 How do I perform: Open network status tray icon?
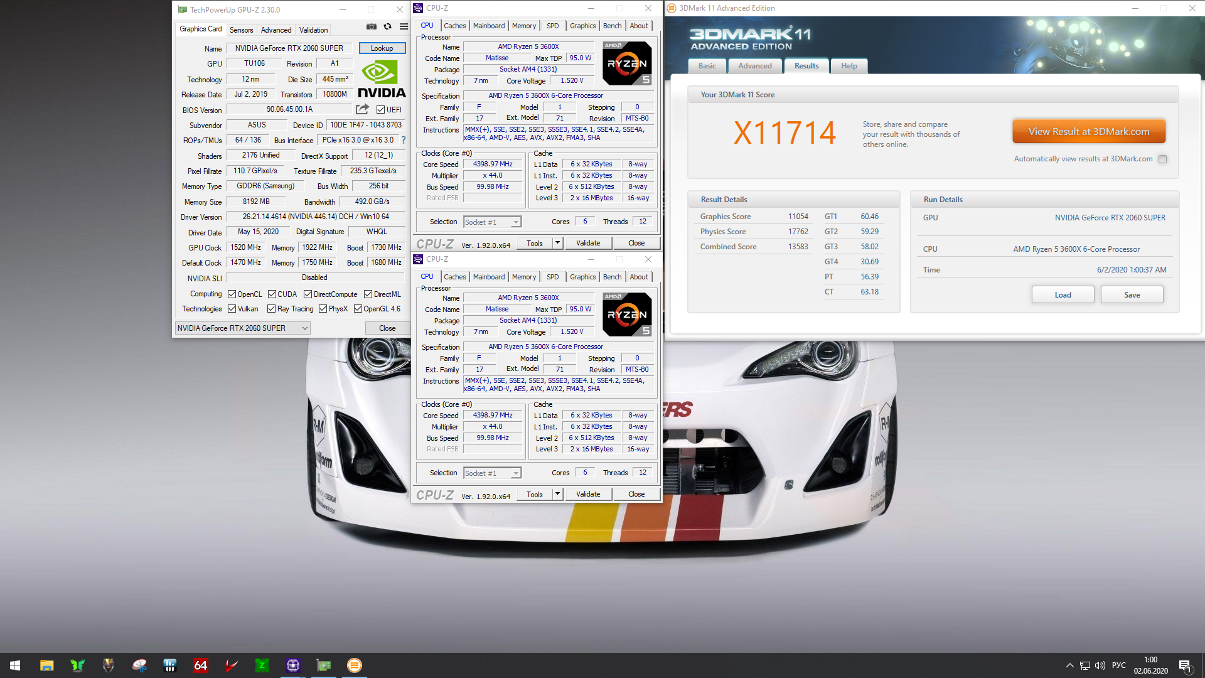pyautogui.click(x=1084, y=665)
